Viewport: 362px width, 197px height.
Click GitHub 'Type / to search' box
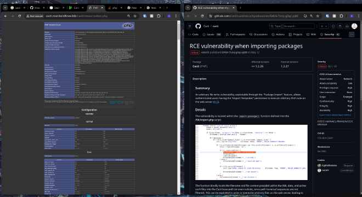click(292, 26)
